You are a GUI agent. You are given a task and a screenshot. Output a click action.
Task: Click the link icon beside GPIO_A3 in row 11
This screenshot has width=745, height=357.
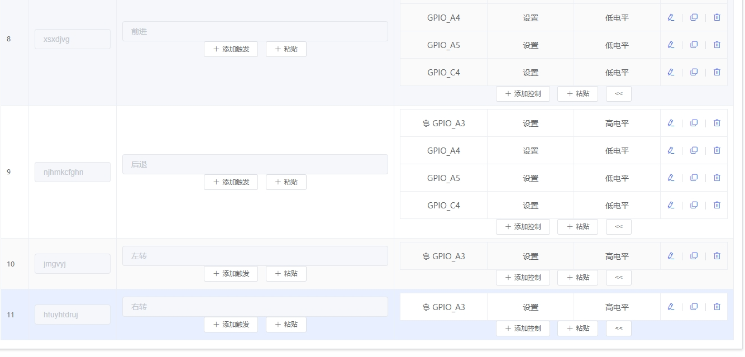click(426, 307)
